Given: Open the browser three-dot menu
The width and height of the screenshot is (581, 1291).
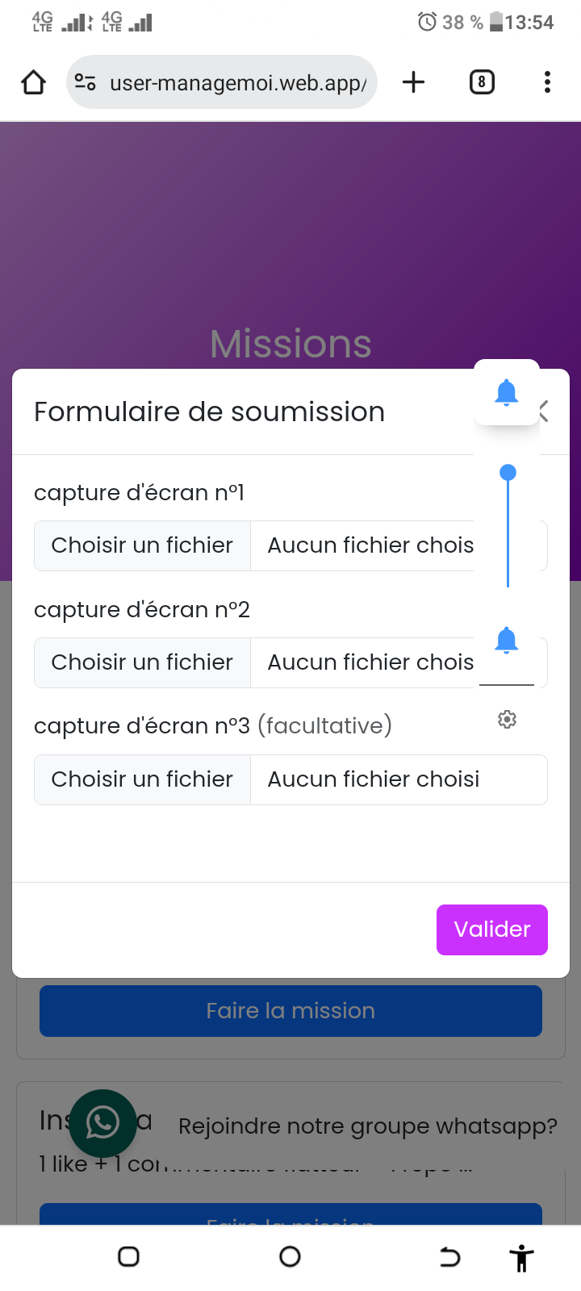Looking at the screenshot, I should coord(547,82).
